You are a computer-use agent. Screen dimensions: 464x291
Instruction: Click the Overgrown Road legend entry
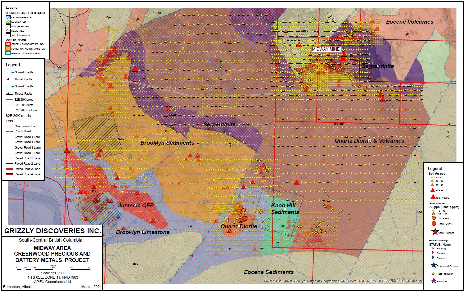(25, 126)
